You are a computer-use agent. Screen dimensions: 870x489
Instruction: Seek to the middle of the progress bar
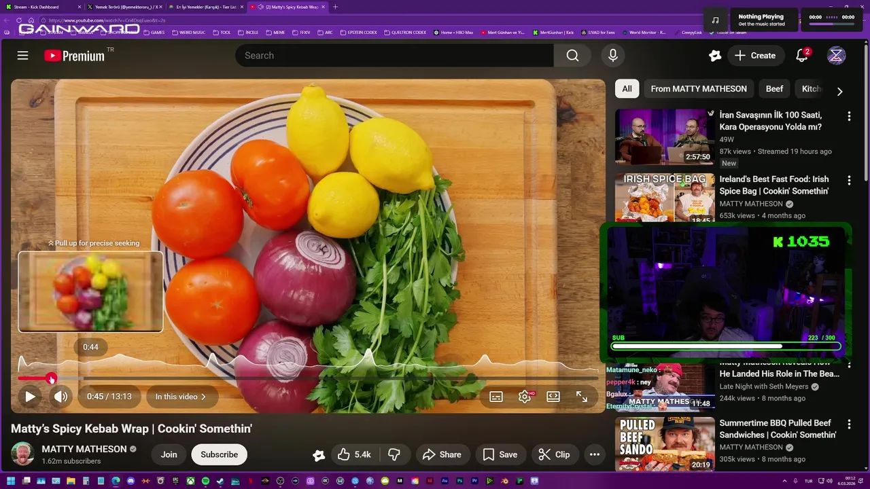tap(308, 378)
